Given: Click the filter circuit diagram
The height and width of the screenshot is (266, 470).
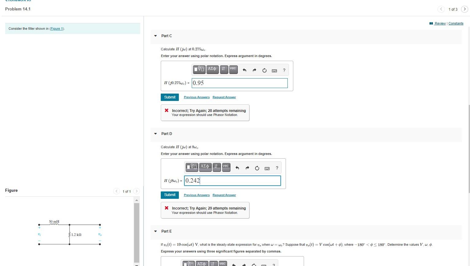Looking at the screenshot, I should [x=69, y=233].
